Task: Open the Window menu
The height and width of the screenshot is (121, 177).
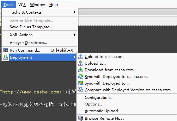Action: click(x=37, y=5)
